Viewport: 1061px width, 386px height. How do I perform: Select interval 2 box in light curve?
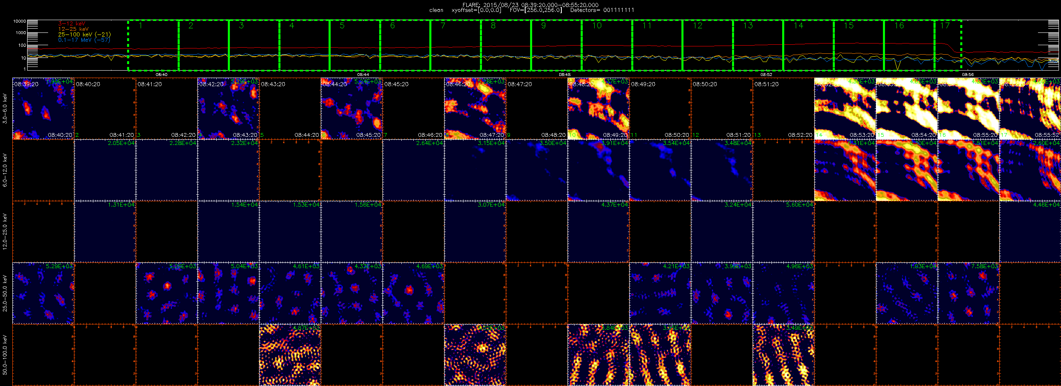[x=204, y=45]
